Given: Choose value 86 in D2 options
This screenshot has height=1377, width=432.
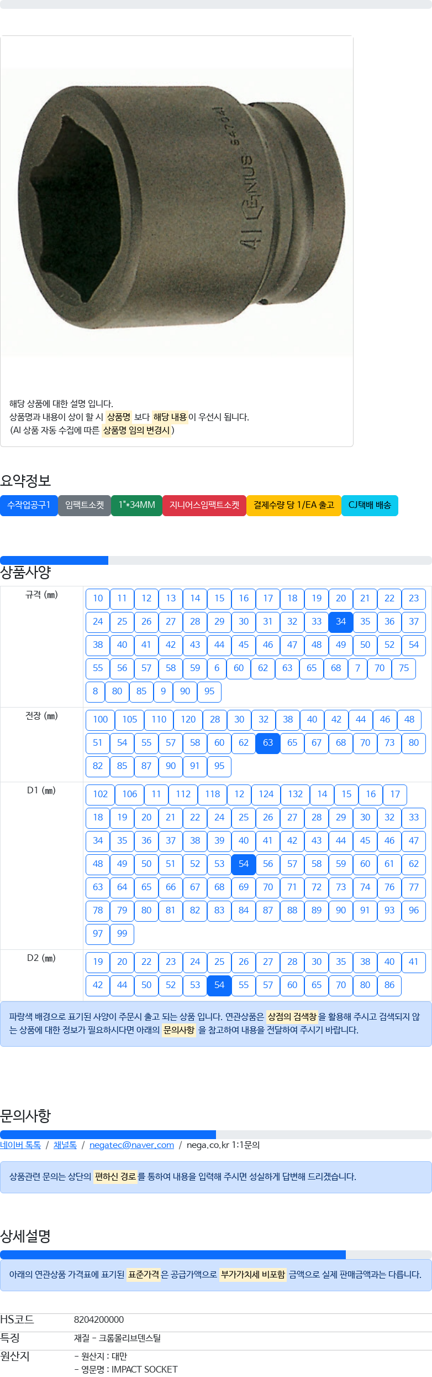Looking at the screenshot, I should point(389,985).
